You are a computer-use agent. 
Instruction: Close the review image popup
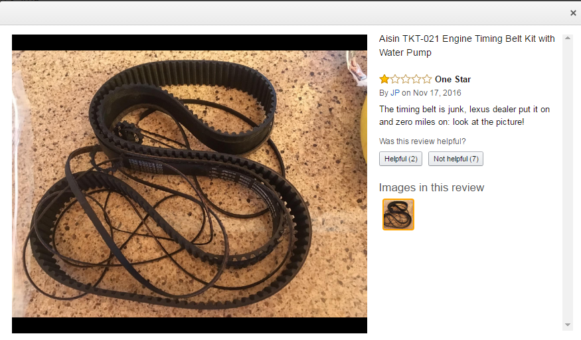pyautogui.click(x=573, y=13)
